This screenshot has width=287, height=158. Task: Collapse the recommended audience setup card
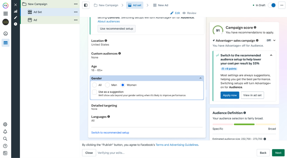tap(271, 55)
